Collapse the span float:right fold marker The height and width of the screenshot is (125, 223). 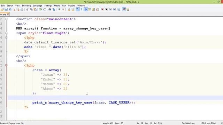[6, 33]
